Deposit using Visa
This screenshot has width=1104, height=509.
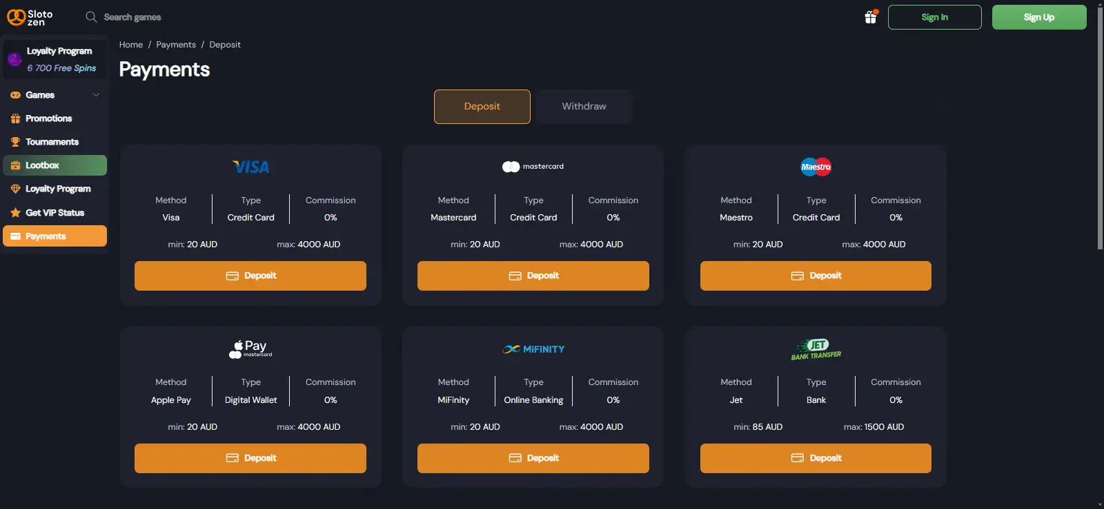[x=250, y=276]
